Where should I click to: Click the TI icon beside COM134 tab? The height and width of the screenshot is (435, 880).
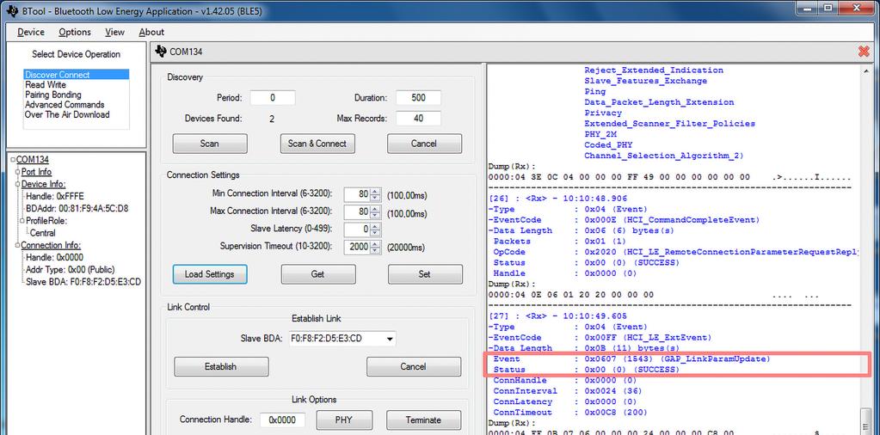pyautogui.click(x=161, y=52)
